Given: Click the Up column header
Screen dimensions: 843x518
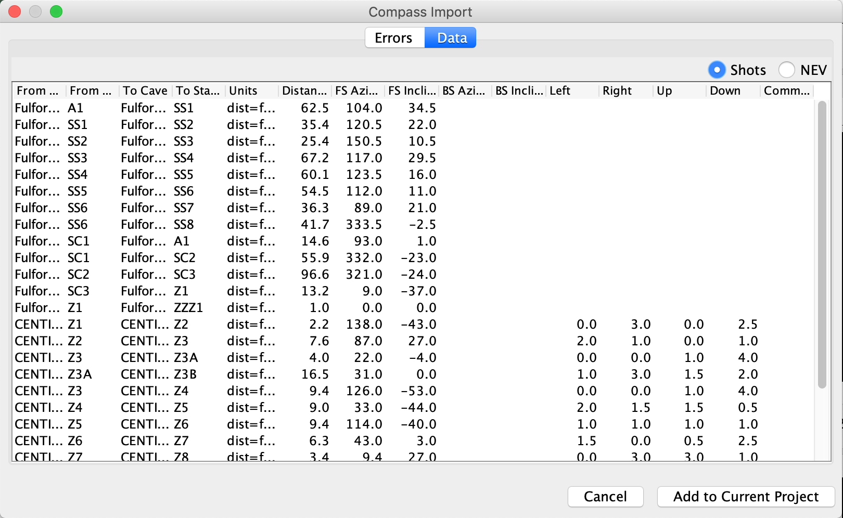Looking at the screenshot, I should tap(679, 90).
